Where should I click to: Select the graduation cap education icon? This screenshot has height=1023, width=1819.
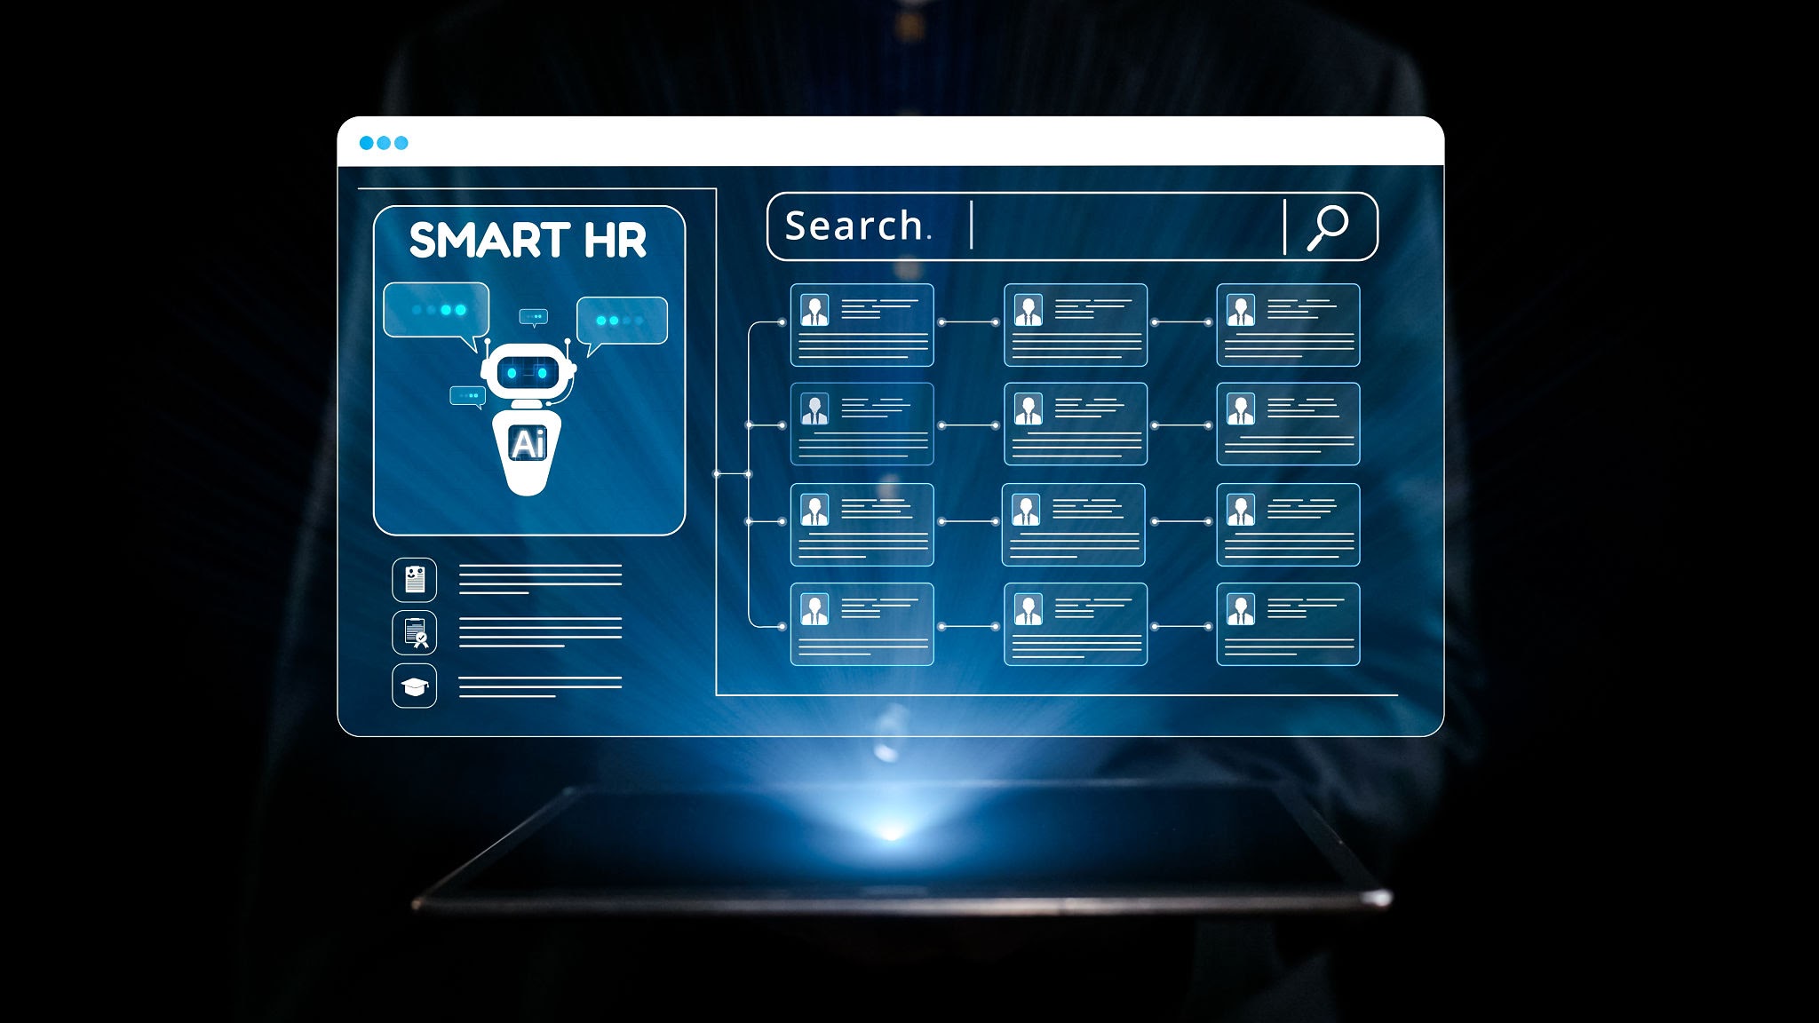(415, 686)
